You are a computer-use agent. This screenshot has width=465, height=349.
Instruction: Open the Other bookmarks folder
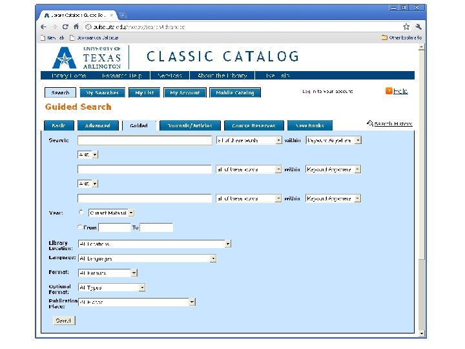click(x=402, y=37)
